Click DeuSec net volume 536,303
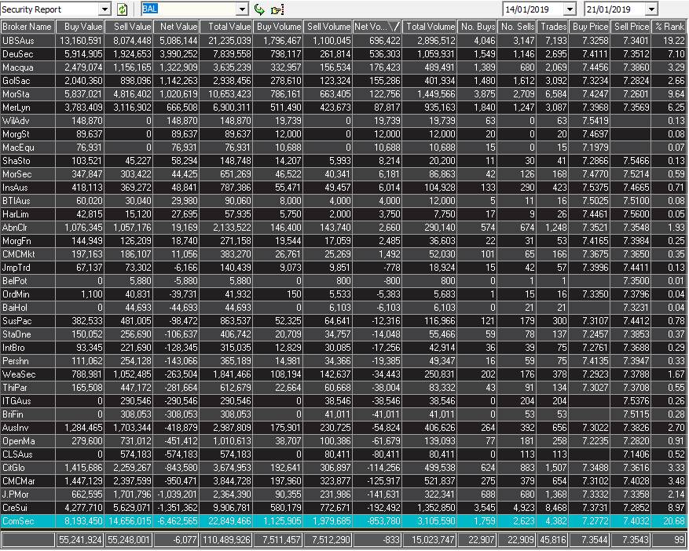The width and height of the screenshot is (689, 551). 385,54
